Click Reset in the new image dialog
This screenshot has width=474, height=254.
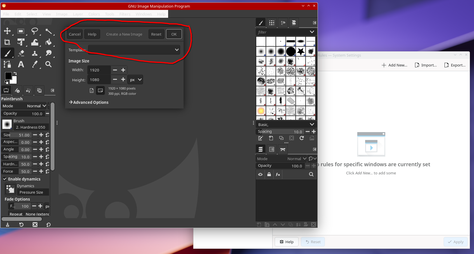point(156,34)
